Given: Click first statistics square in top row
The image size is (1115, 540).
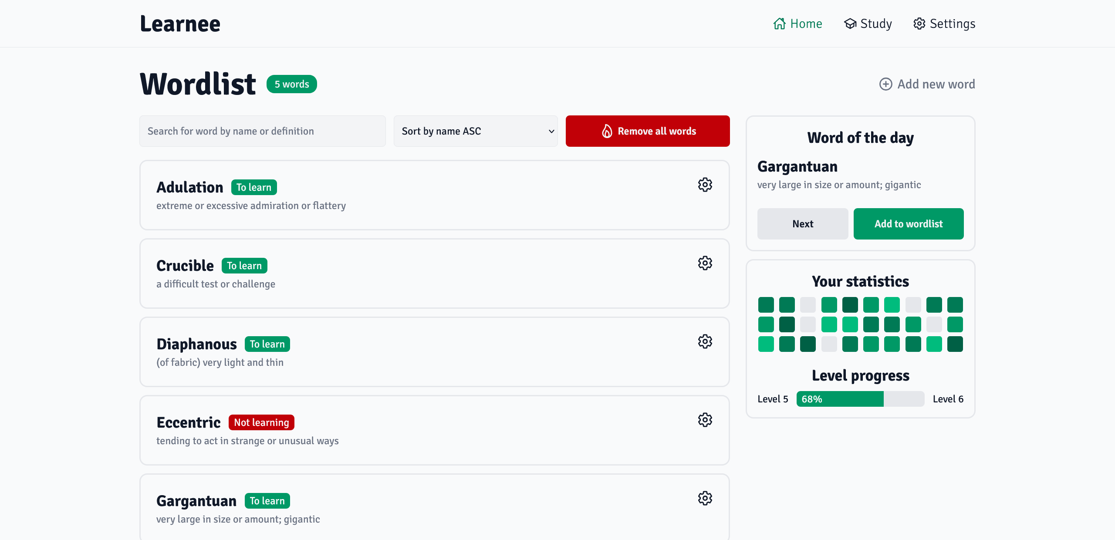Looking at the screenshot, I should pos(766,305).
